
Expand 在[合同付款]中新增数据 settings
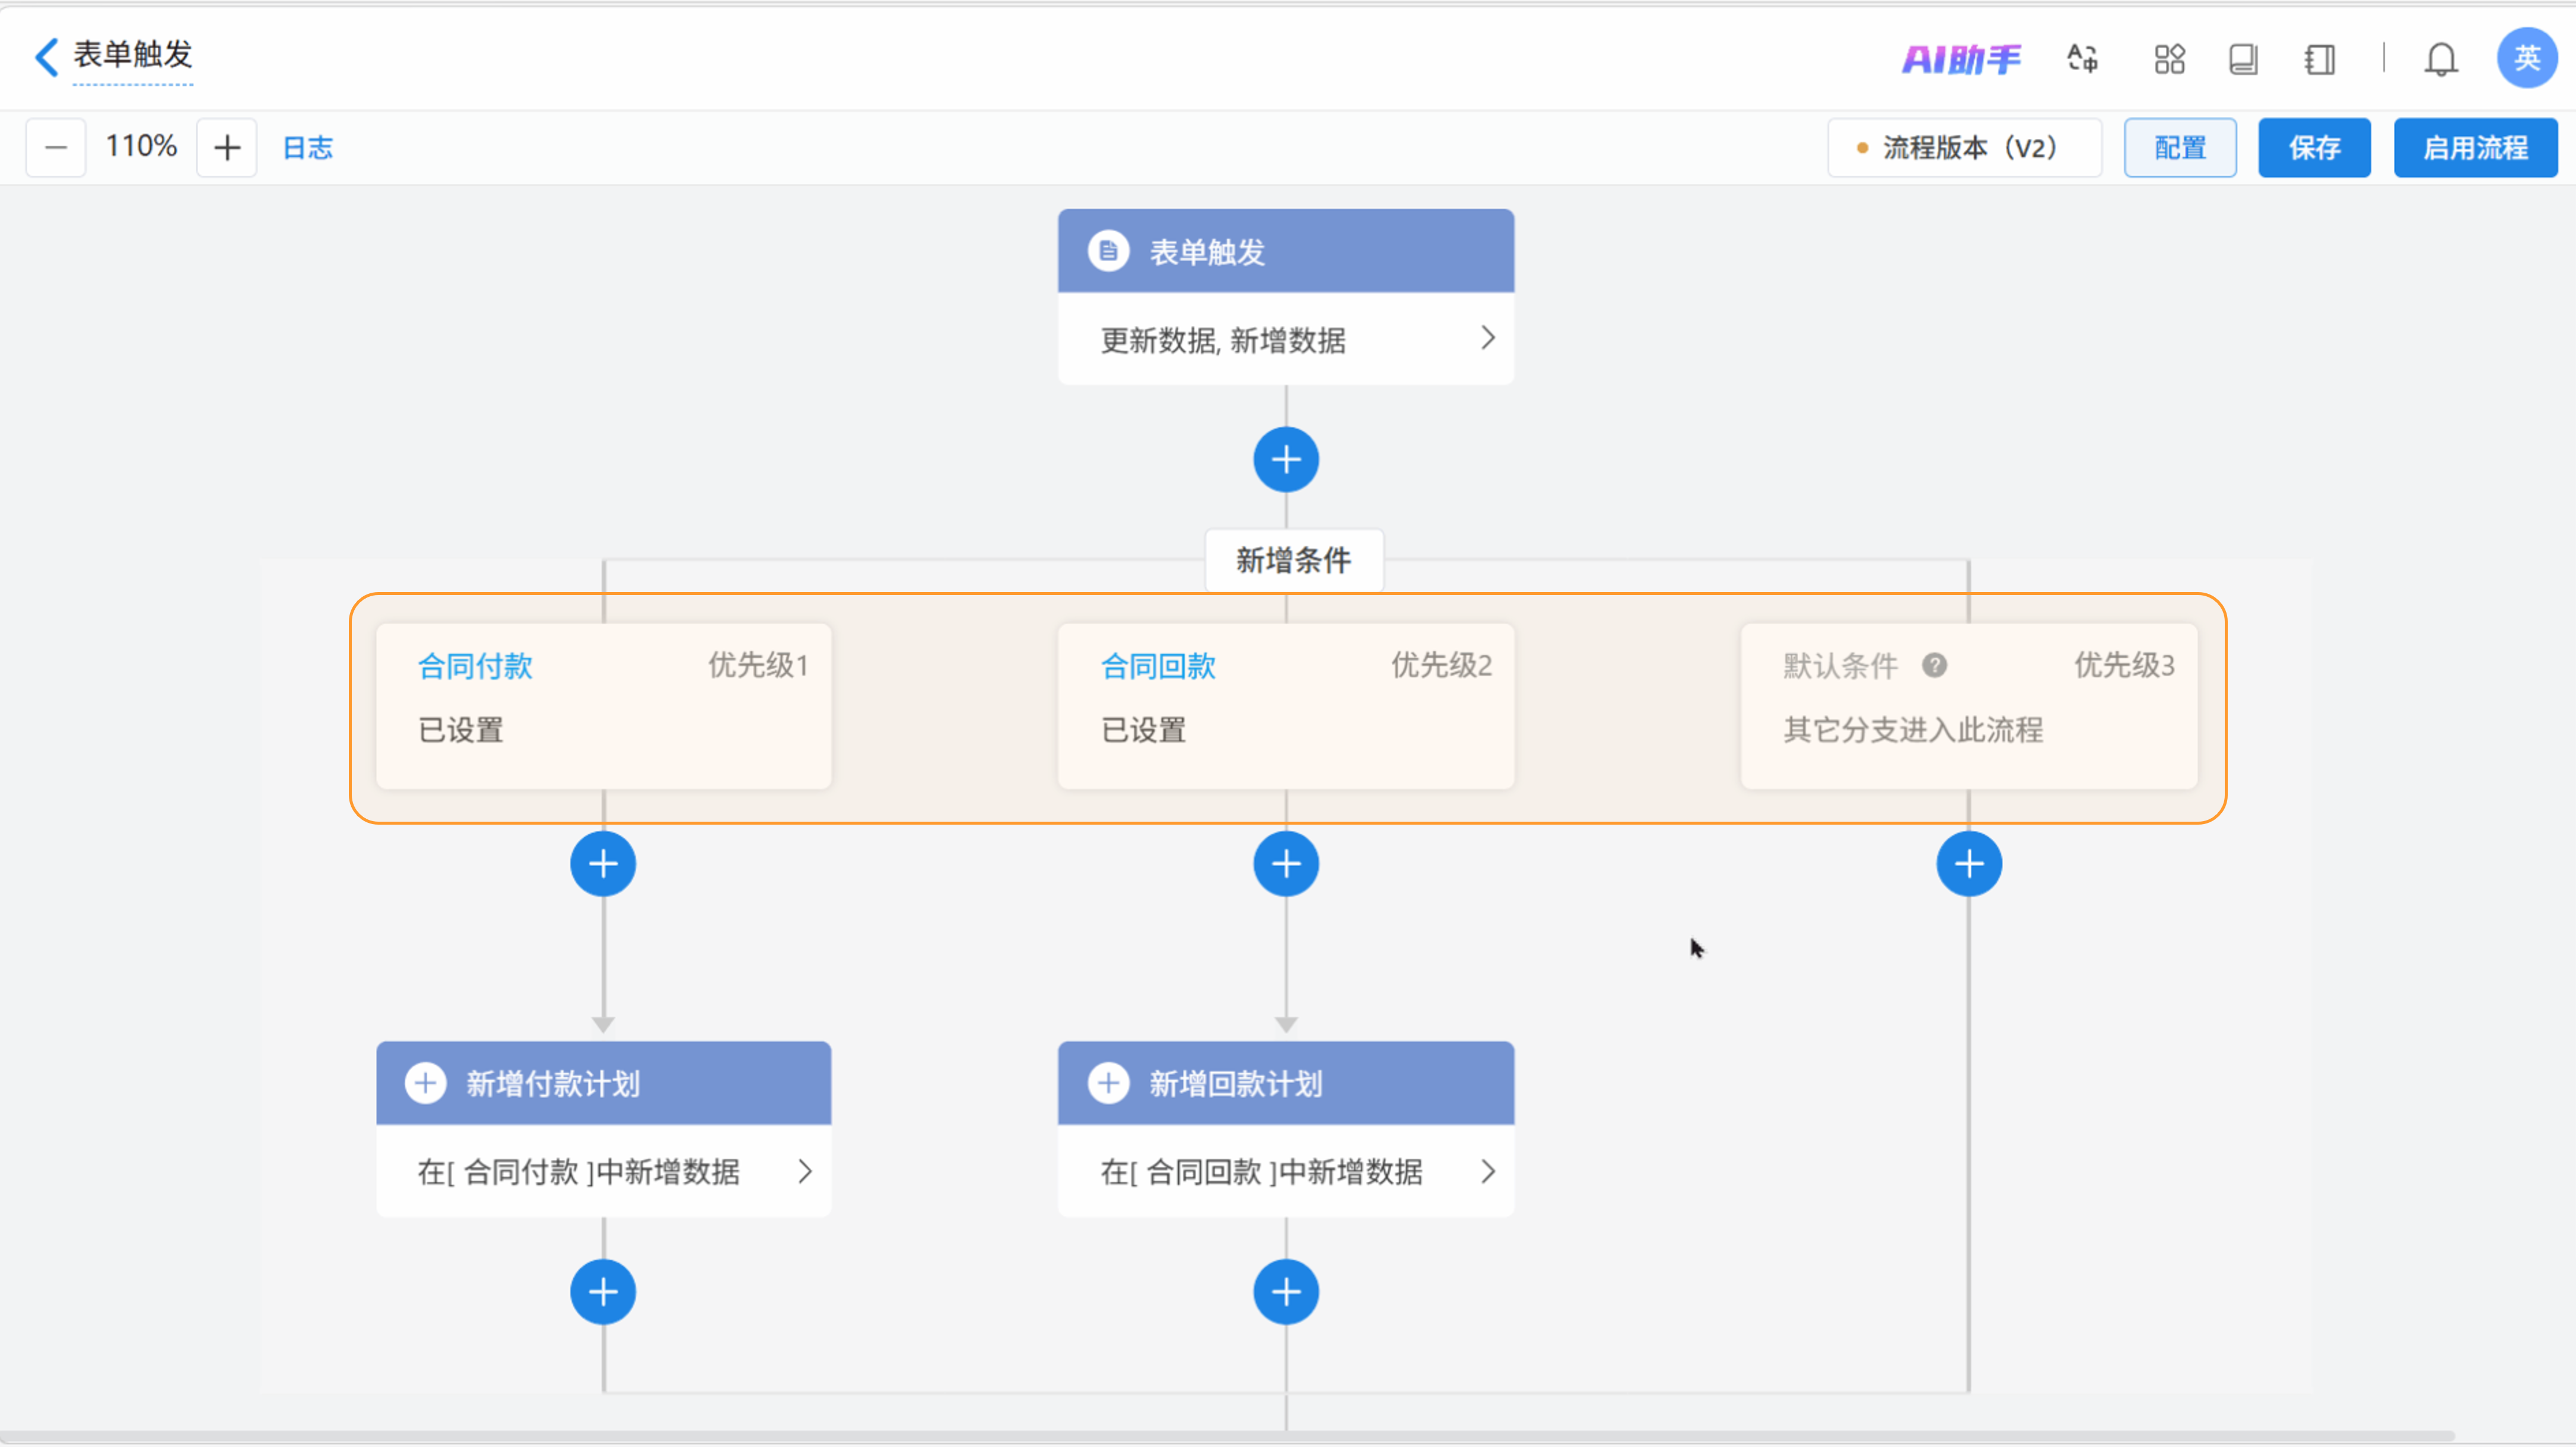click(x=805, y=1172)
